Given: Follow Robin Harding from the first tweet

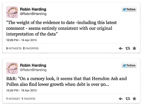Looking at the screenshot, I should (129, 9).
